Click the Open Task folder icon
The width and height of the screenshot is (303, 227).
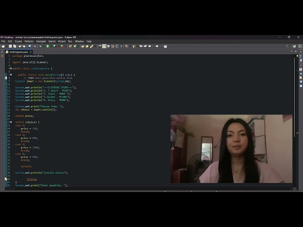87,46
